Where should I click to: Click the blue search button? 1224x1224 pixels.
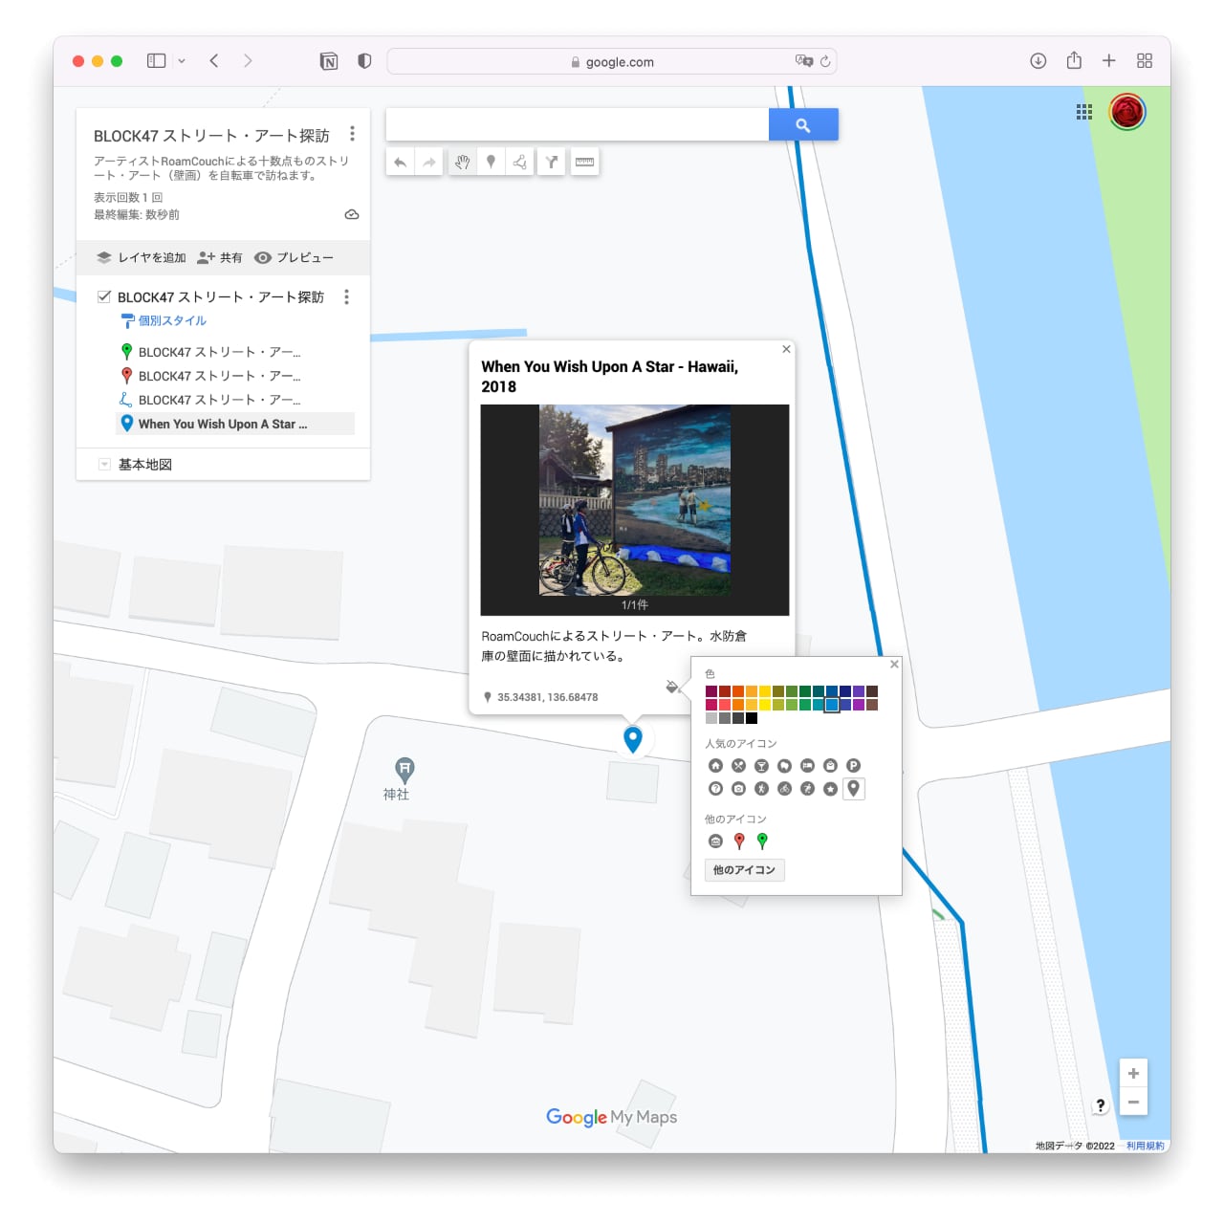click(803, 124)
